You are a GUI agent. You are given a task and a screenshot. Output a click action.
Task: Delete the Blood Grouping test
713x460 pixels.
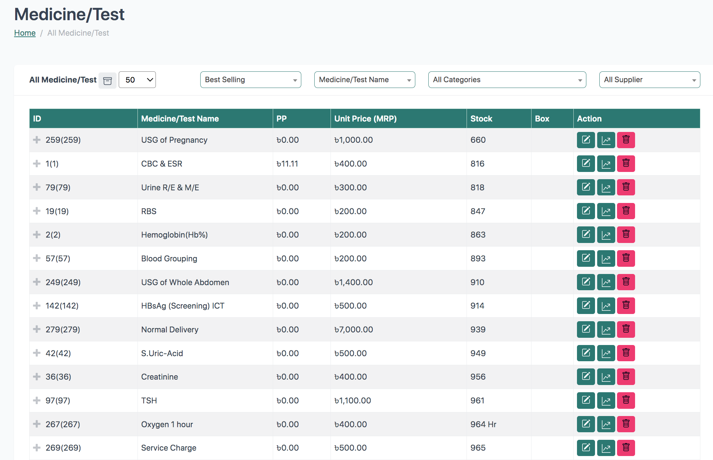pos(626,258)
